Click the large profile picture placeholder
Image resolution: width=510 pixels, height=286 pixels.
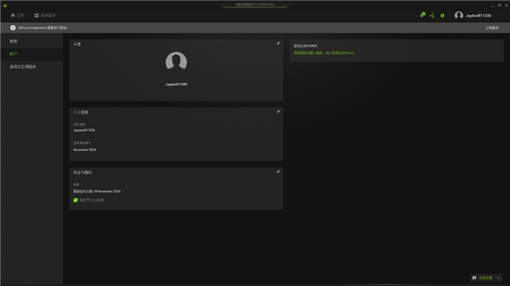[x=176, y=62]
